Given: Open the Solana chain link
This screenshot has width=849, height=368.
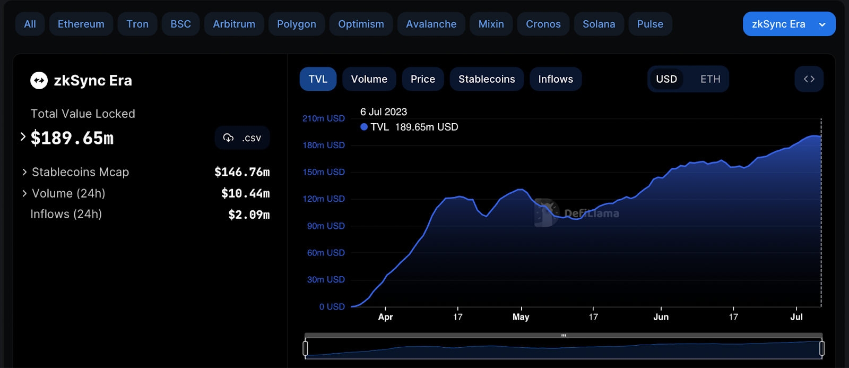Looking at the screenshot, I should 599,24.
